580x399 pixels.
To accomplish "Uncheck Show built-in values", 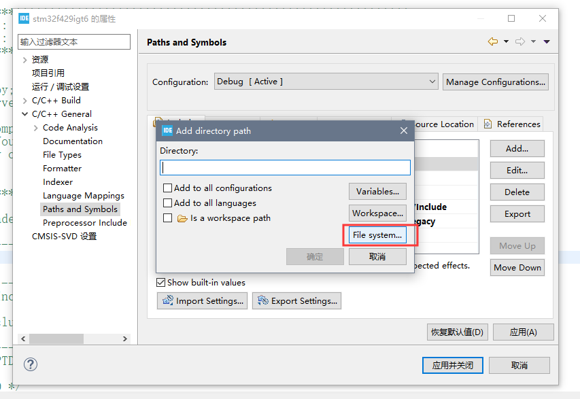I will [x=160, y=282].
